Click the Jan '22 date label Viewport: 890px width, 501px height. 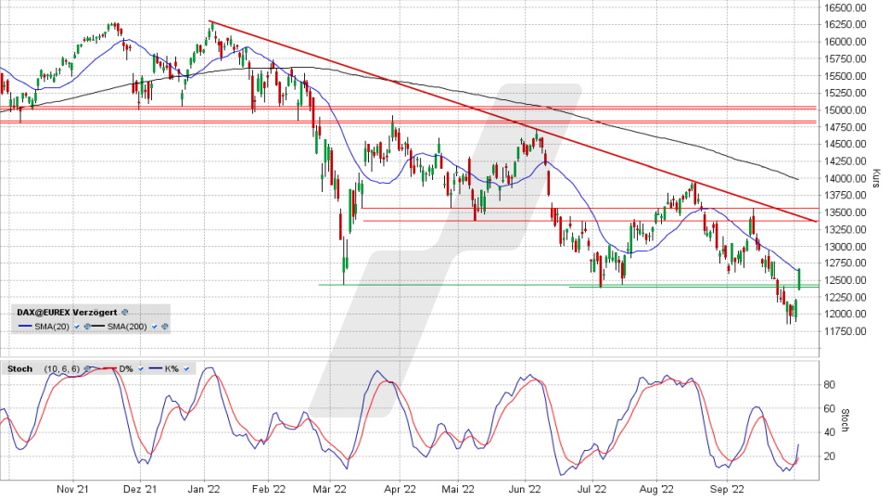pos(204,489)
